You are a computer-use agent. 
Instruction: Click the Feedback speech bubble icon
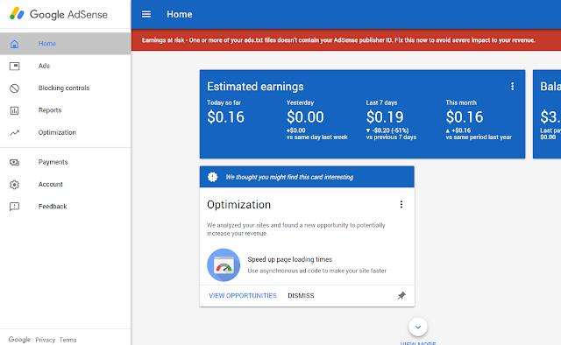(14, 207)
